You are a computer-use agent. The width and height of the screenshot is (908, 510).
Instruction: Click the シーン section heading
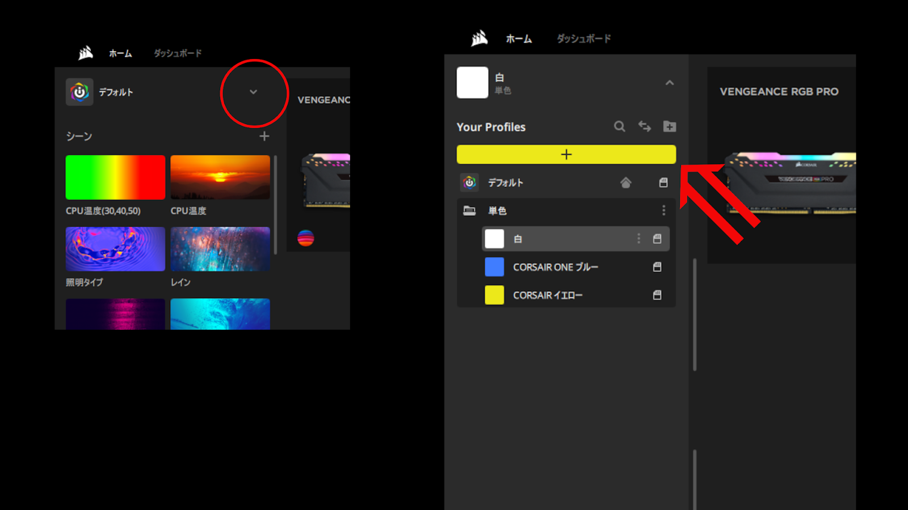pos(79,136)
